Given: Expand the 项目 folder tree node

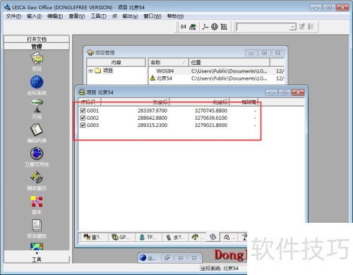Looking at the screenshot, I should 90,71.
